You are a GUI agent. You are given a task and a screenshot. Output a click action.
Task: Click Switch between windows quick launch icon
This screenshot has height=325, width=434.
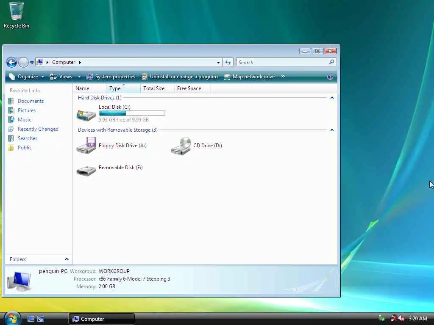pyautogui.click(x=41, y=319)
